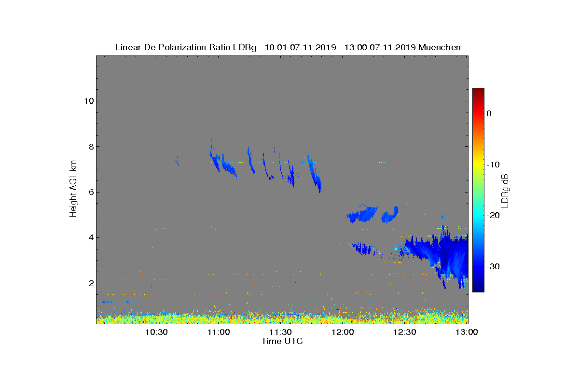Click the 'LDRg dB' colorbar label

point(506,190)
